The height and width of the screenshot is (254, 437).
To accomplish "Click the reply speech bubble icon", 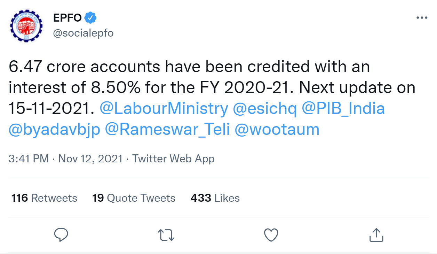I will 61,236.
